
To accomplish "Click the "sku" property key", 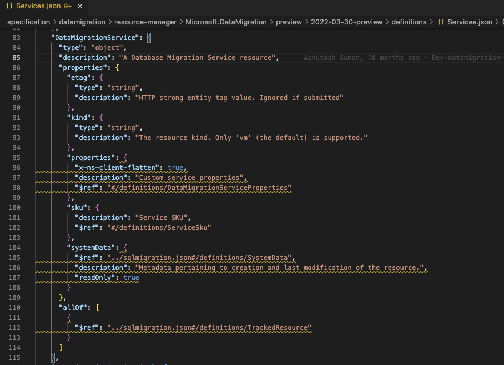I will (77, 207).
